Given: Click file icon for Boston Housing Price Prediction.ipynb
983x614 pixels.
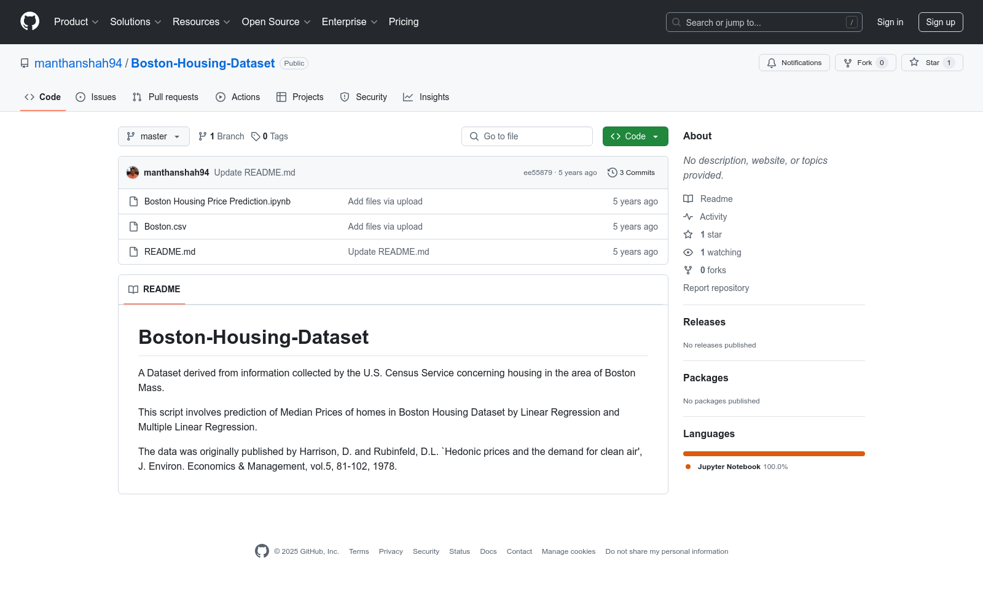Looking at the screenshot, I should [x=133, y=201].
